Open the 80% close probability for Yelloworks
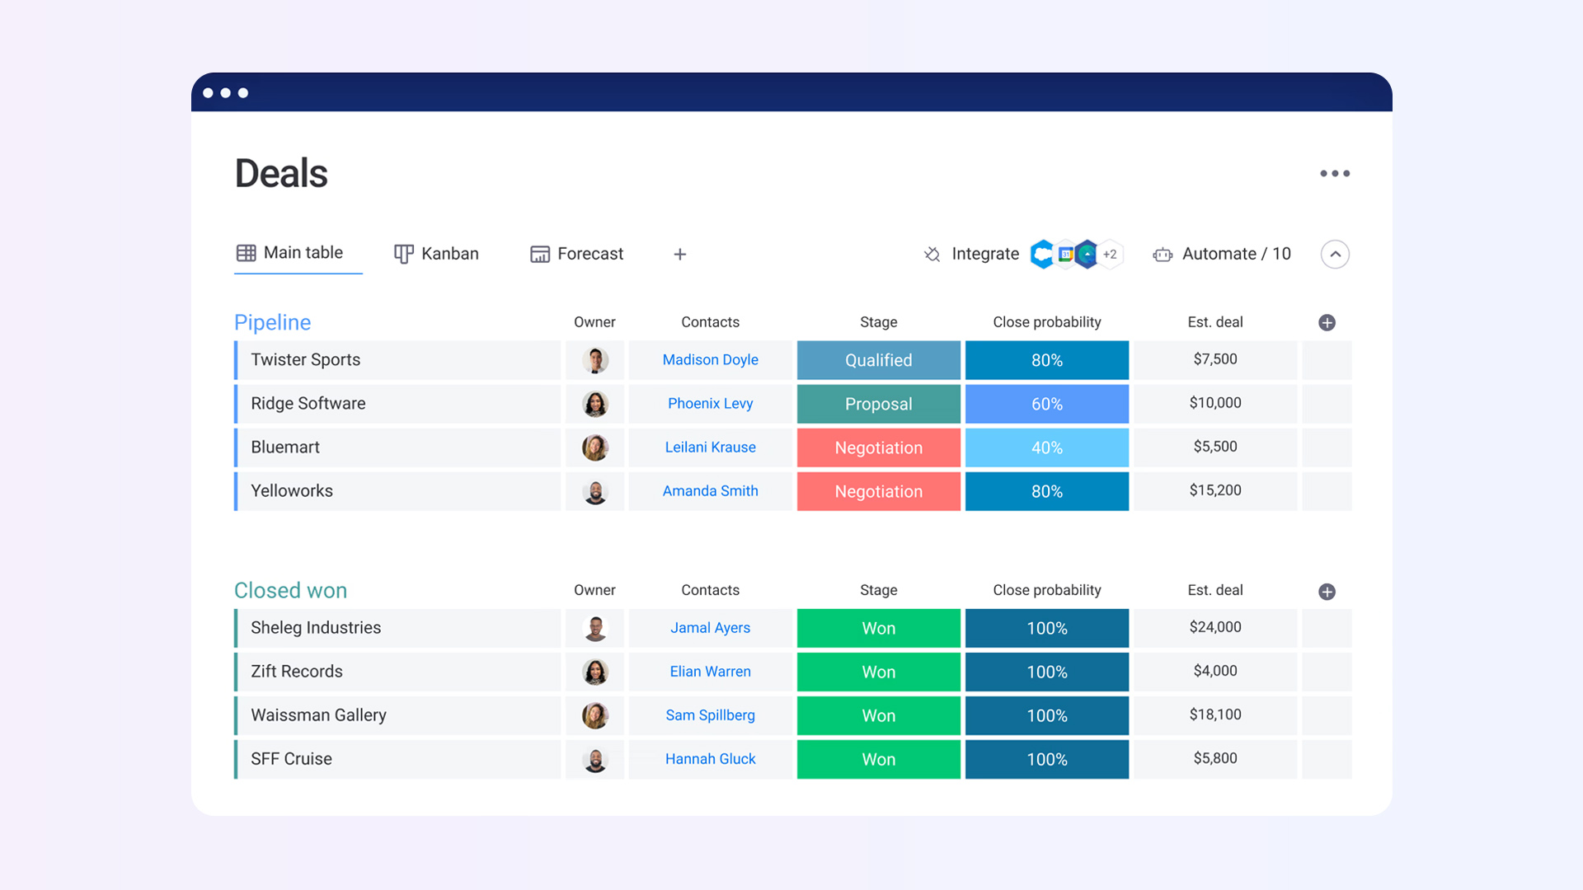 [x=1047, y=491]
